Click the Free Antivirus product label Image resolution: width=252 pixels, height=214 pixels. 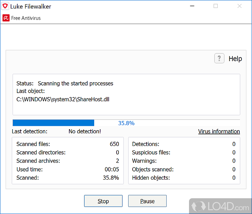click(x=26, y=18)
